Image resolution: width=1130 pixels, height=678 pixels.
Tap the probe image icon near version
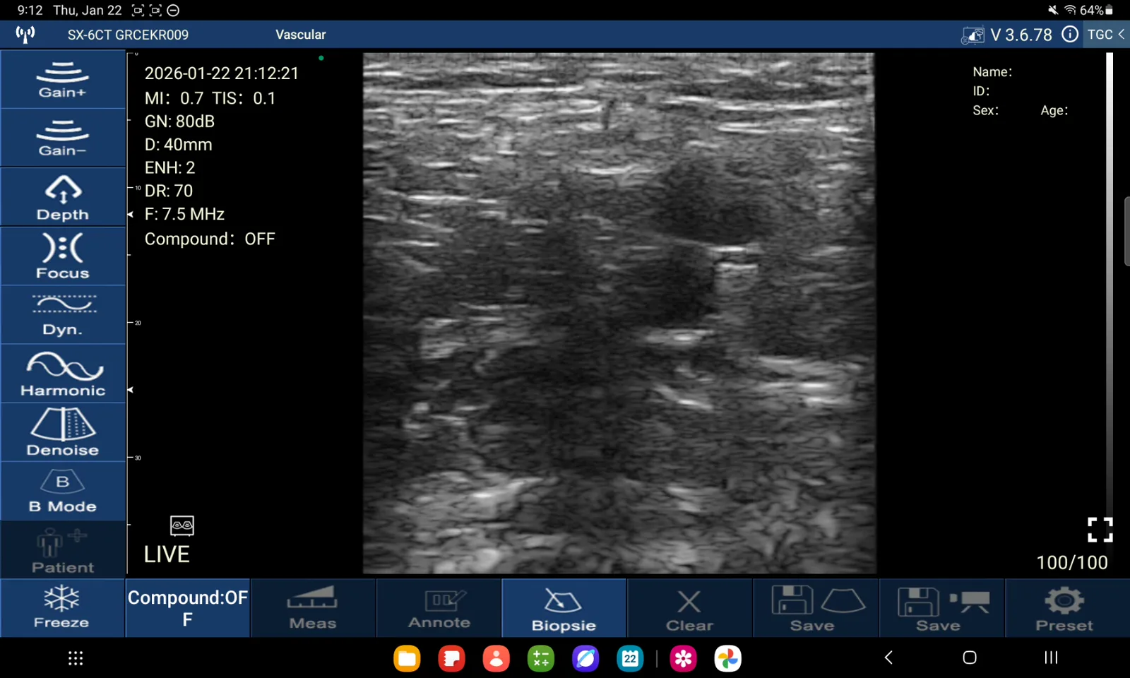973,35
